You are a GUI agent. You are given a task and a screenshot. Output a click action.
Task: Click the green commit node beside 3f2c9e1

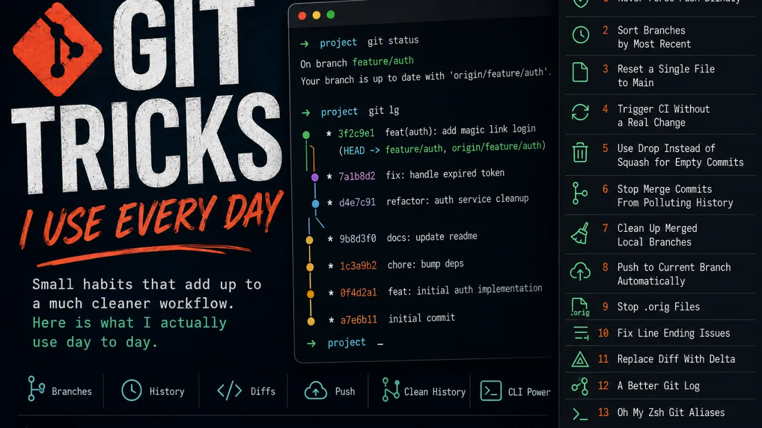(306, 135)
